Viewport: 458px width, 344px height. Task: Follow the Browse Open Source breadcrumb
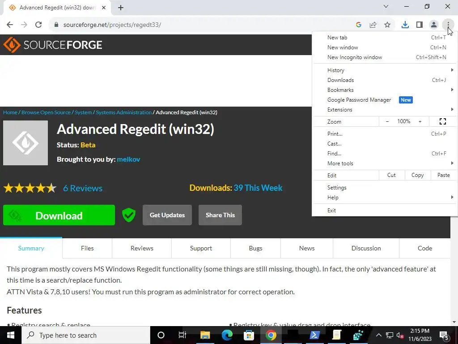pyautogui.click(x=46, y=112)
